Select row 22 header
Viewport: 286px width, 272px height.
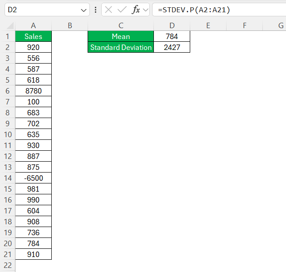tap(7, 265)
